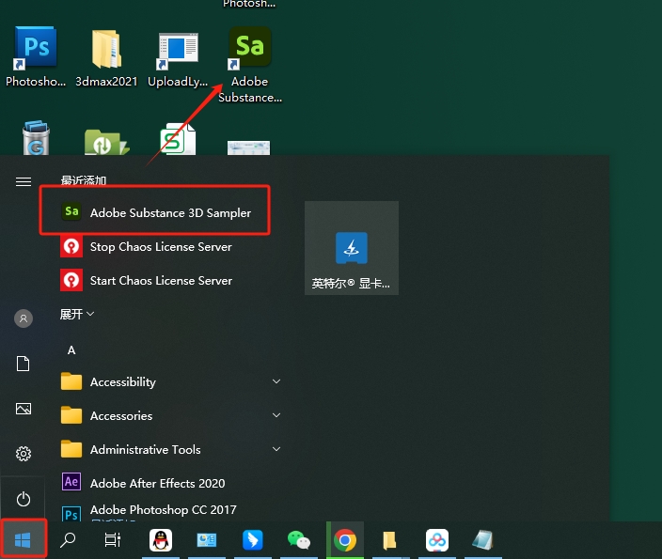Expand the Administrative Tools folder chevron
662x559 pixels.
coord(276,449)
